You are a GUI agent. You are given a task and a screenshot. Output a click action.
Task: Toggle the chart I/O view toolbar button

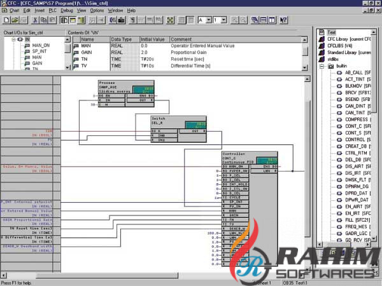[x=73, y=20]
